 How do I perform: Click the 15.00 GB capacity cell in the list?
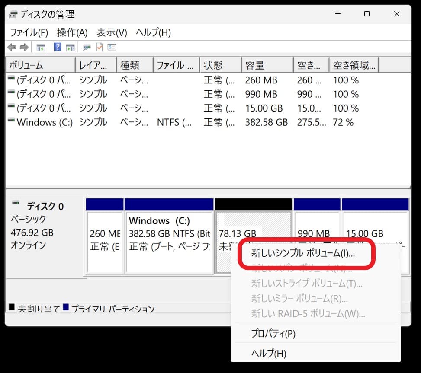(264, 108)
